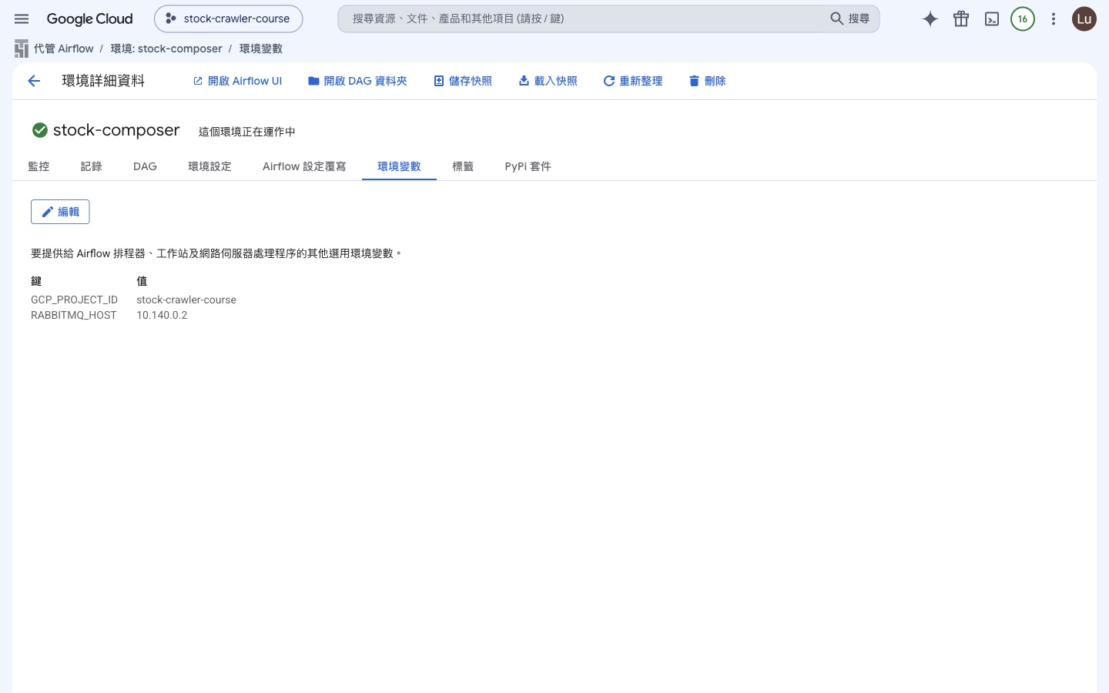Click 開啟 Airflow UI link

click(x=237, y=81)
